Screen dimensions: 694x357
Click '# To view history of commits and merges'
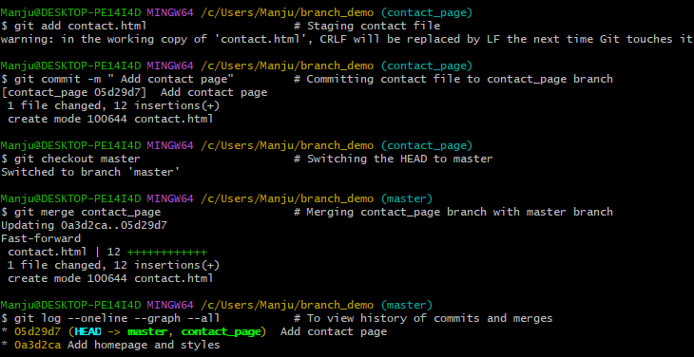coord(423,318)
